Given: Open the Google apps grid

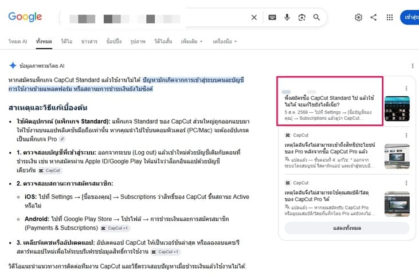Looking at the screenshot, I should tap(390, 17).
